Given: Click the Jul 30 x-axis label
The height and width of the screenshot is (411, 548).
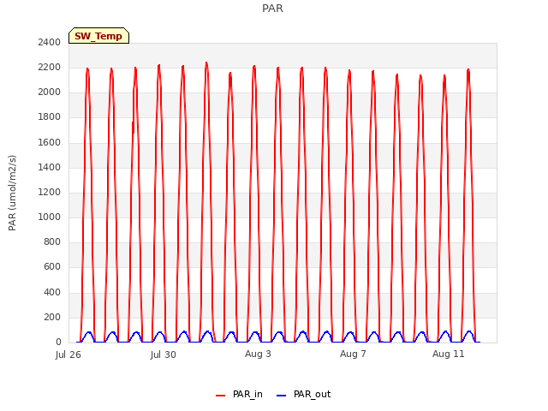Looking at the screenshot, I should pos(164,354).
